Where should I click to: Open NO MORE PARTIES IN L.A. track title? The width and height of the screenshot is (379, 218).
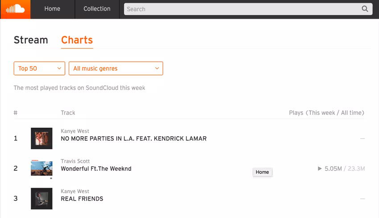(134, 138)
